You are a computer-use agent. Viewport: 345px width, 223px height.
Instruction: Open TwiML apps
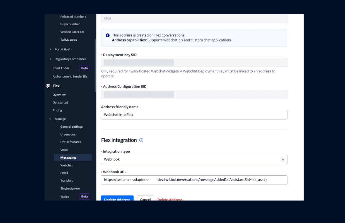coord(68,40)
